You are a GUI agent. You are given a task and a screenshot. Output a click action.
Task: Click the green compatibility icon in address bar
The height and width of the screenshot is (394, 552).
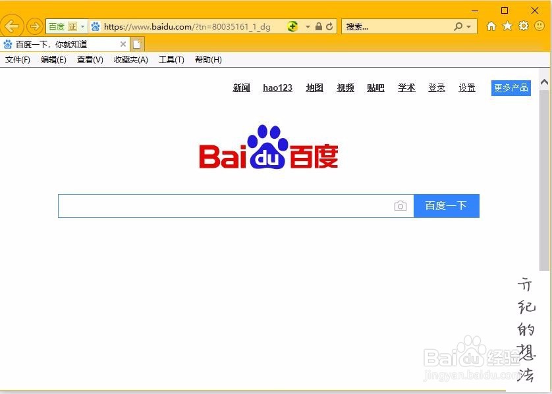click(x=292, y=26)
